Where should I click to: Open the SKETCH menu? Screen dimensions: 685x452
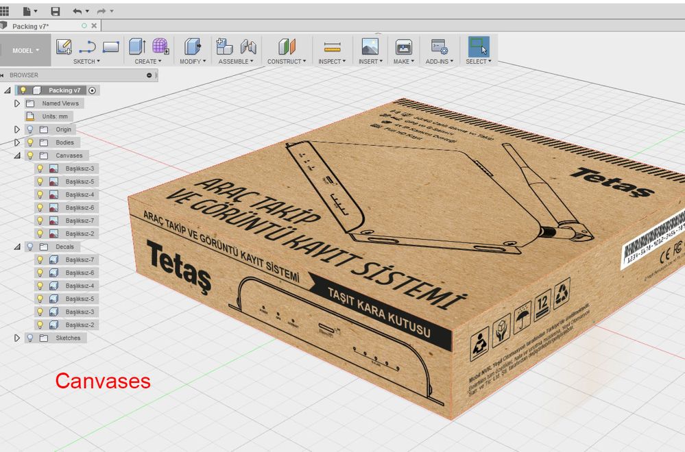coord(86,62)
